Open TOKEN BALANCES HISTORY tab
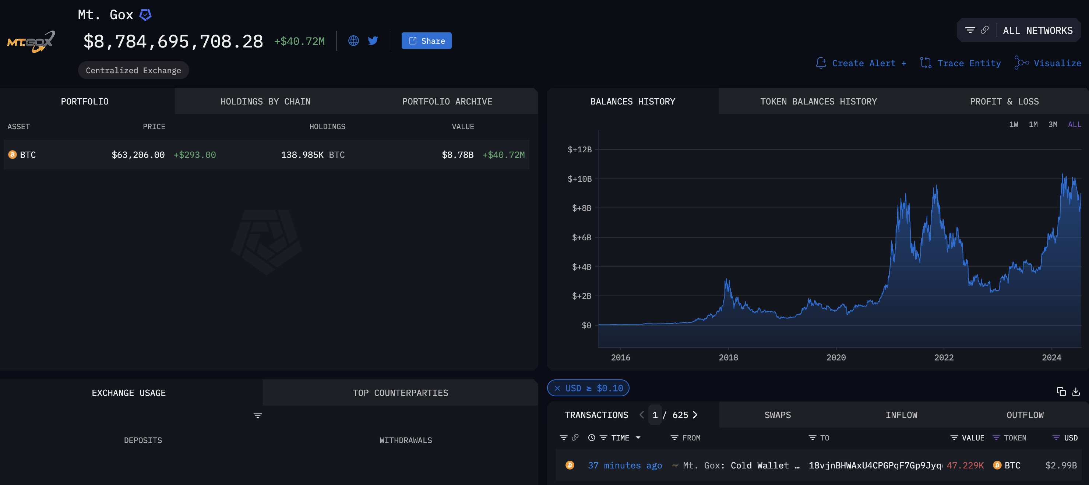 (818, 102)
